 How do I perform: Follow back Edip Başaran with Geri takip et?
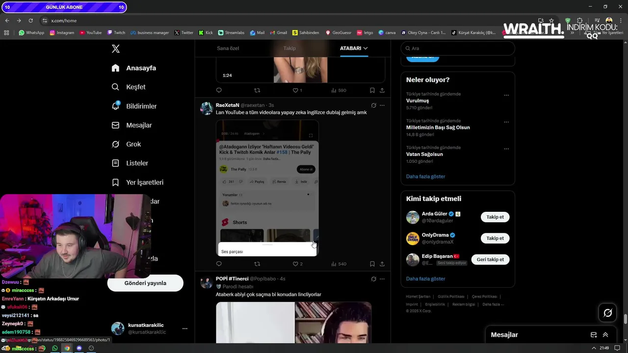pyautogui.click(x=490, y=259)
